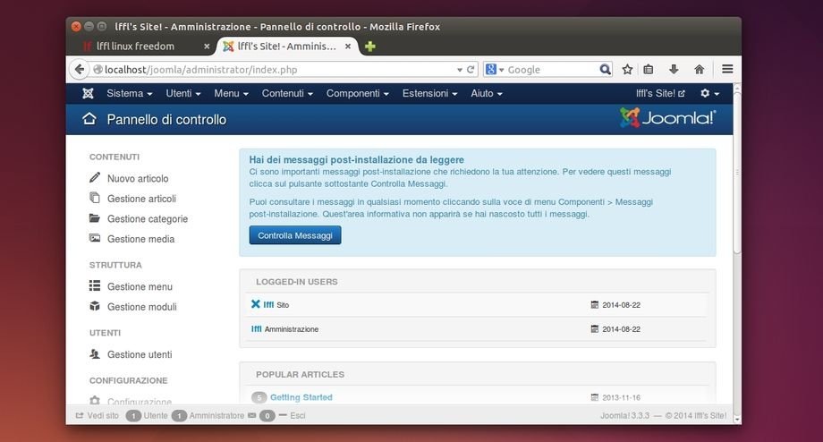Click the image icon for Gestione media
Image resolution: width=823 pixels, height=442 pixels.
tap(95, 238)
